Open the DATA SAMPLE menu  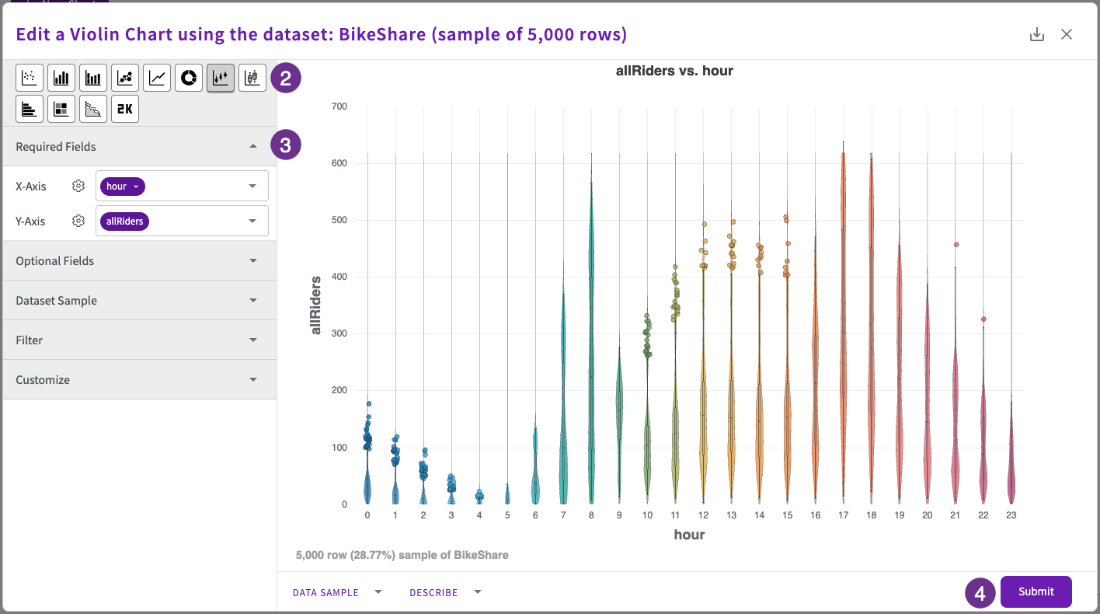337,592
